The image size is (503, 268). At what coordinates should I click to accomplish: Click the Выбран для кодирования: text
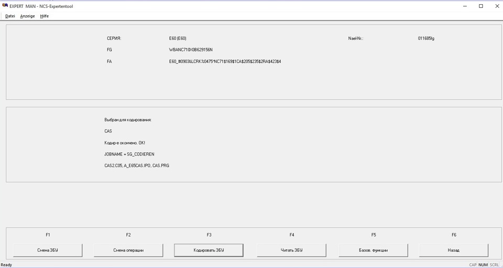[128, 120]
